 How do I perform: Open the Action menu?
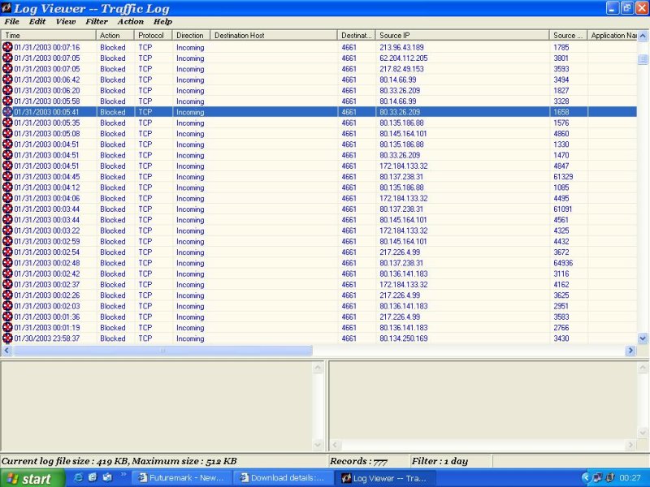(130, 22)
